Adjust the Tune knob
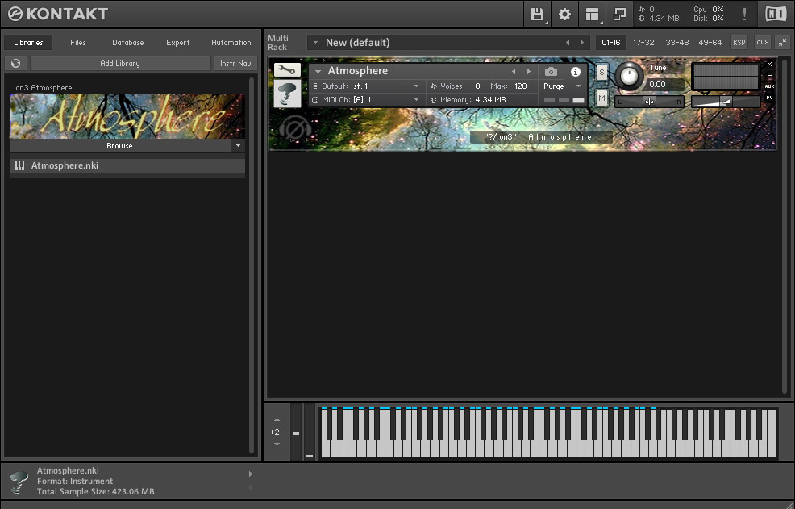Viewport: 795px width, 509px height. click(629, 77)
